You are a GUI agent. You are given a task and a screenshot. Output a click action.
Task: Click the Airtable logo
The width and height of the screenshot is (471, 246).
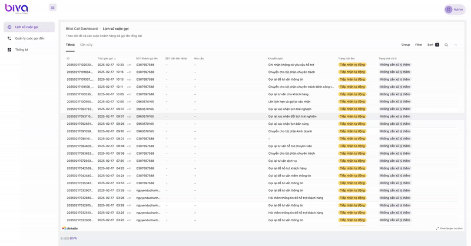[x=70, y=228]
